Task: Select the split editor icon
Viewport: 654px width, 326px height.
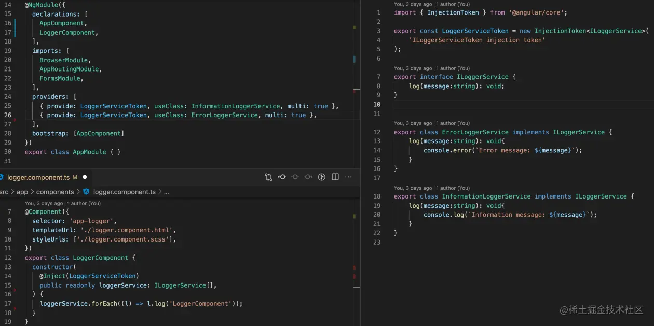Action: pyautogui.click(x=335, y=177)
